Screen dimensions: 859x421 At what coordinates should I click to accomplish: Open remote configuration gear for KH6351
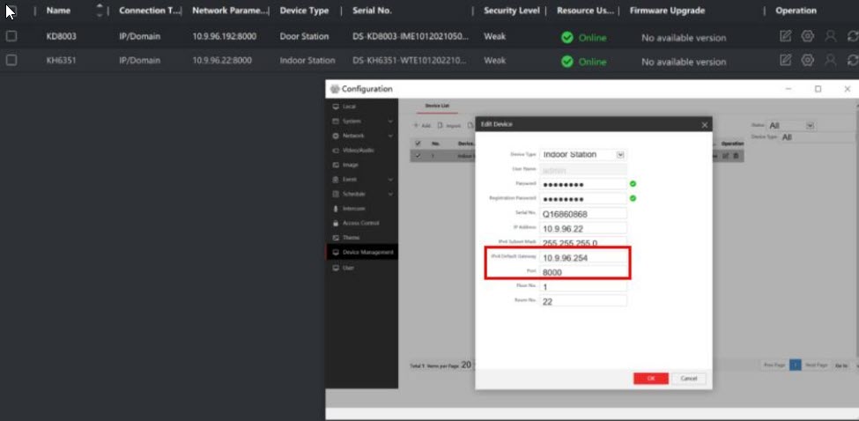click(x=808, y=61)
